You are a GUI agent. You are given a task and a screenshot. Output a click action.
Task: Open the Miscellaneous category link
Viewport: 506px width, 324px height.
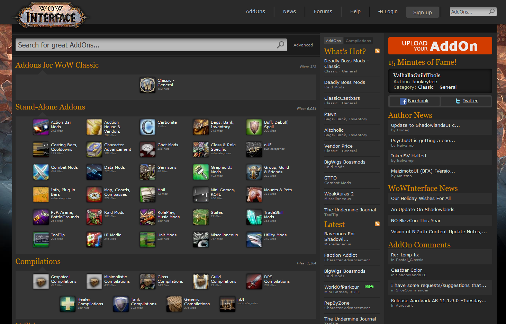[224, 235]
